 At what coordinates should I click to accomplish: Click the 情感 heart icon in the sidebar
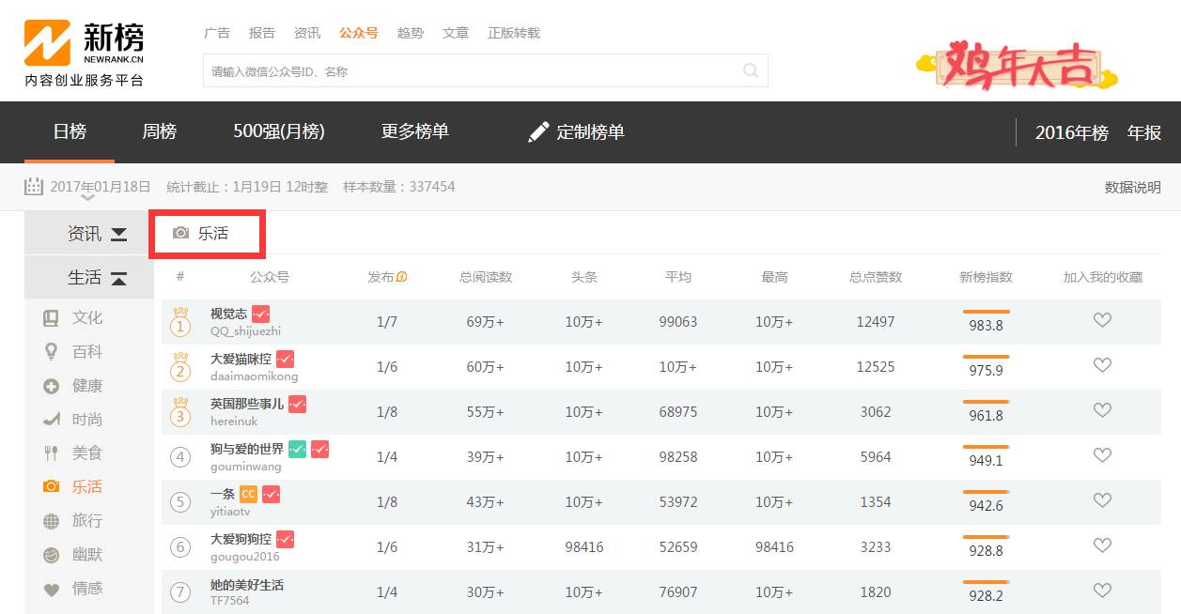click(51, 590)
